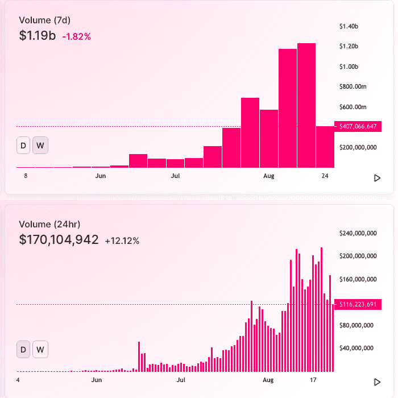Viewport: 398px width, 398px height.
Task: Click the Jul label on the daily chart axis
Action: click(181, 380)
